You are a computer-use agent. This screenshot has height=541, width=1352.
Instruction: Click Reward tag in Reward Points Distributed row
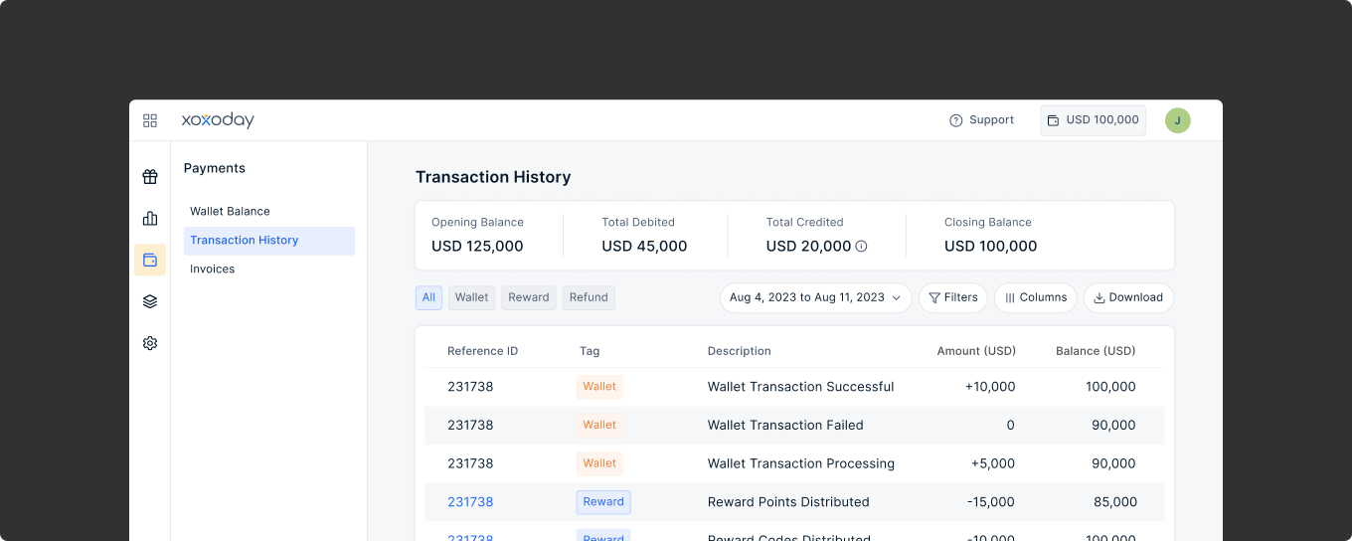click(x=603, y=502)
